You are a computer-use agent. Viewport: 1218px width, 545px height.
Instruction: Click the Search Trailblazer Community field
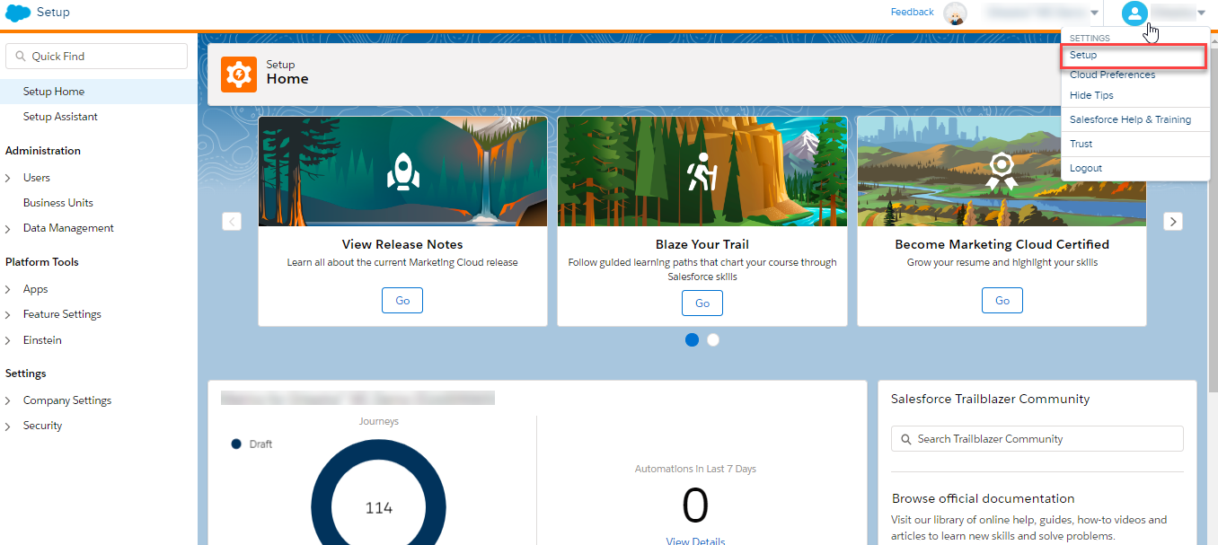(1037, 439)
